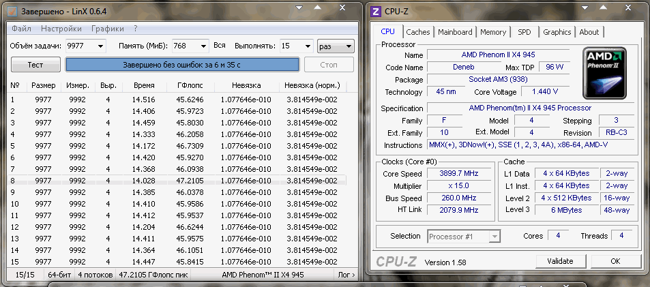Close the CPU-Z window
Viewport: 650px width, 287px height.
[627, 8]
